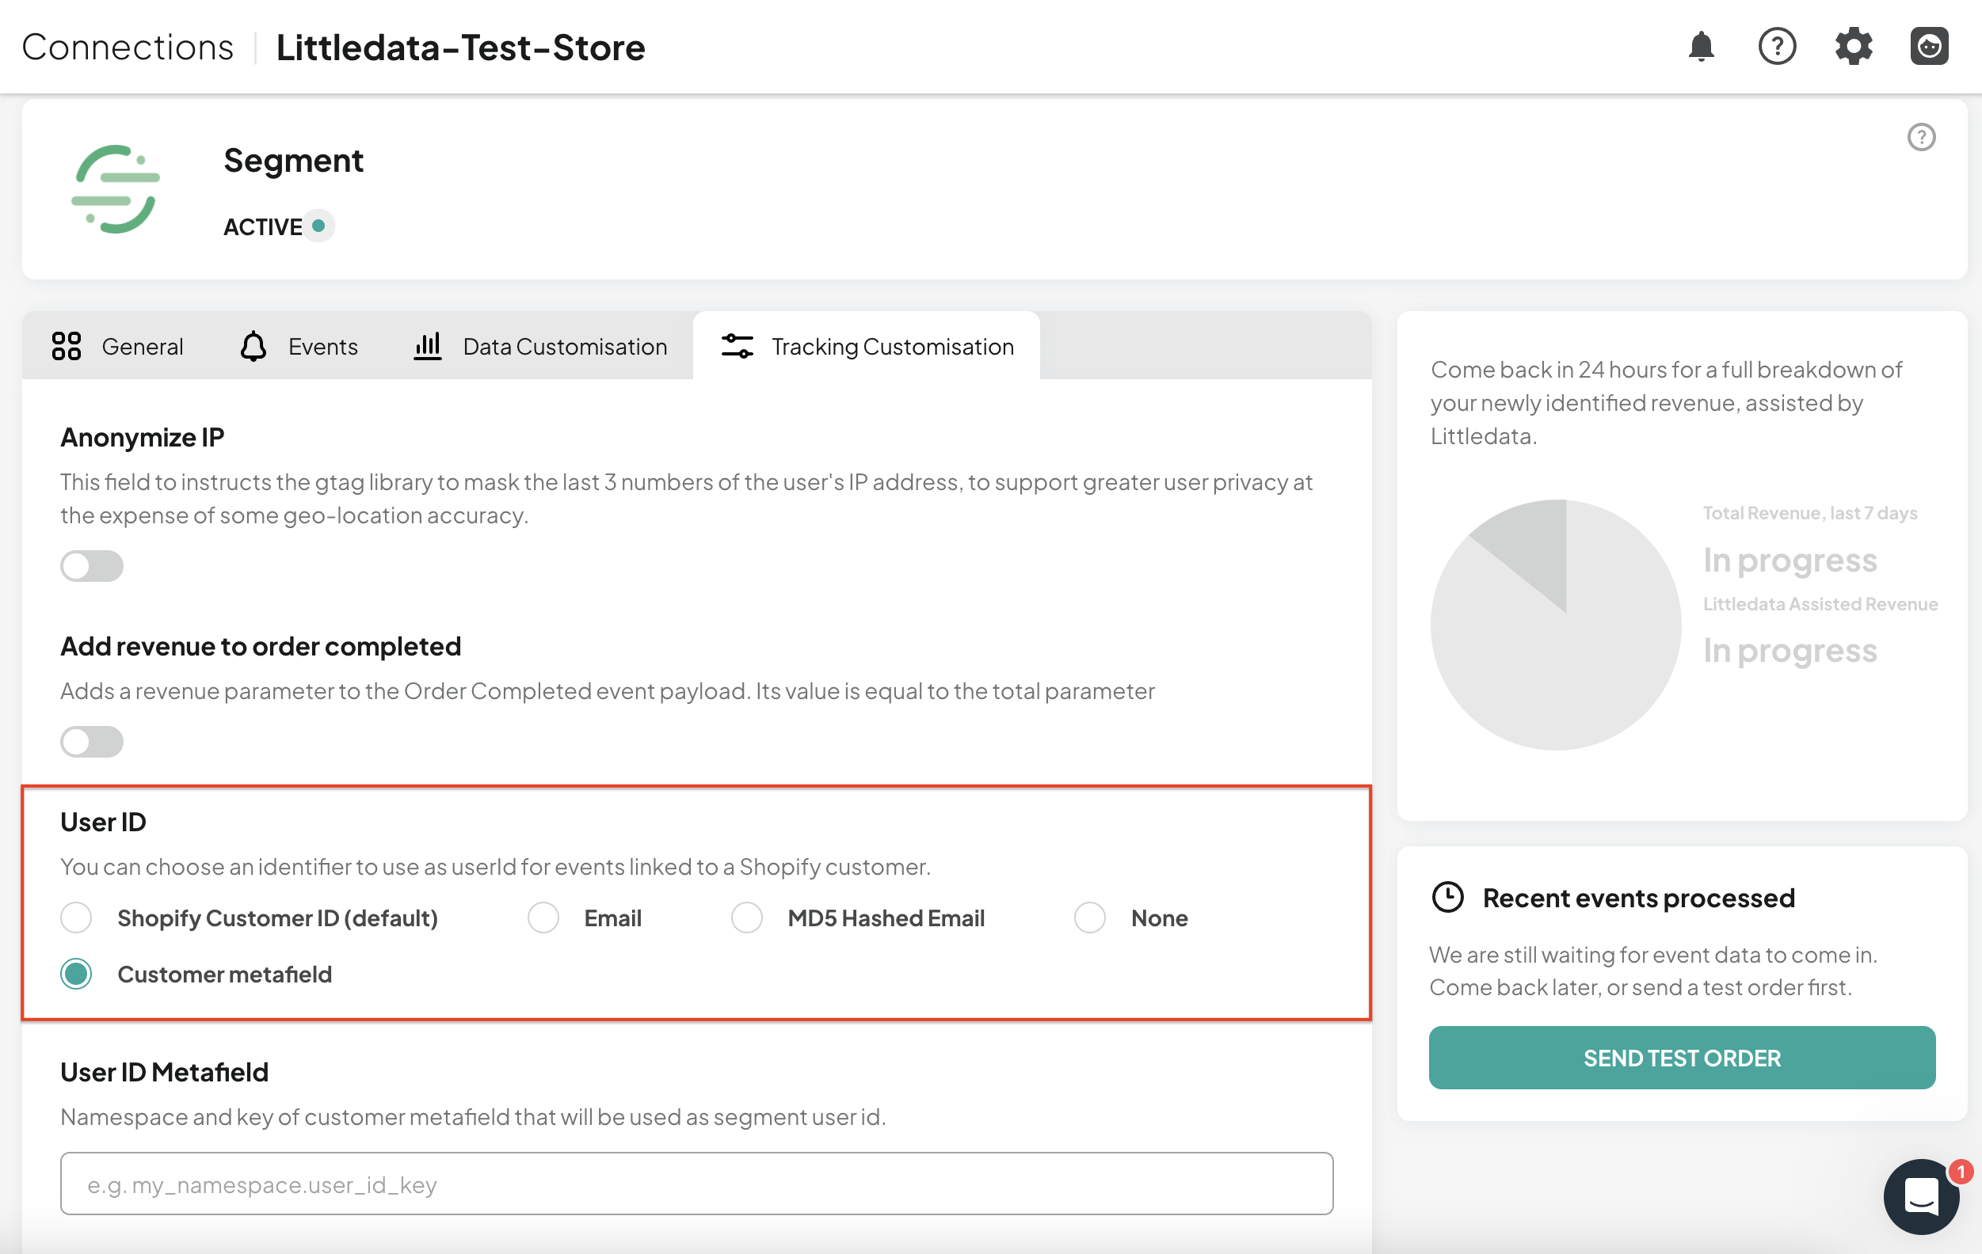Click the Send Test Order button
This screenshot has height=1254, width=1982.
[1682, 1058]
